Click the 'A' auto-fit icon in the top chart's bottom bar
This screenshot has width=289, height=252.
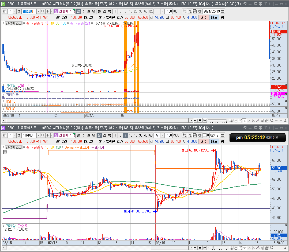click(x=285, y=121)
